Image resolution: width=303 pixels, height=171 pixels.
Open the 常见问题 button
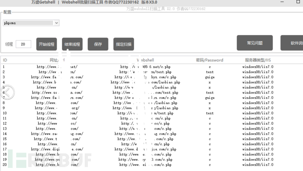pyautogui.click(x=255, y=43)
